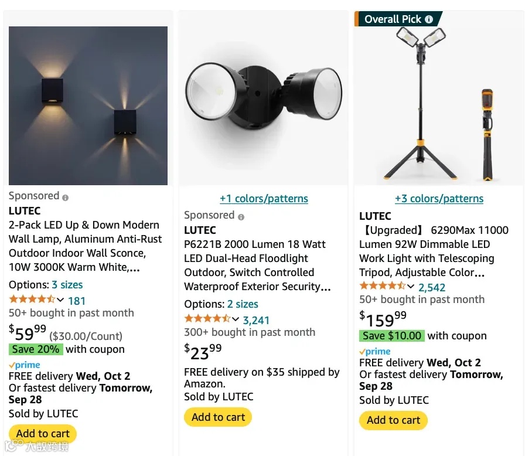Add the $159.99 work light to cart

[393, 420]
